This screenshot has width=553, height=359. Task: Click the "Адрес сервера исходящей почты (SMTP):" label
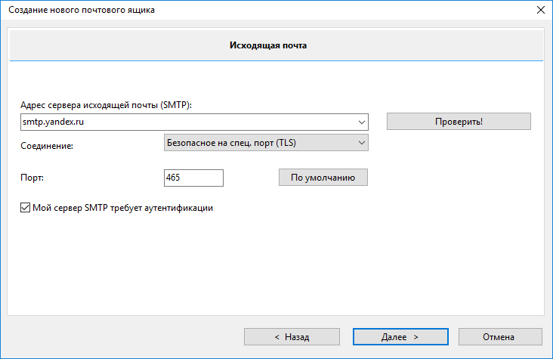click(x=107, y=105)
